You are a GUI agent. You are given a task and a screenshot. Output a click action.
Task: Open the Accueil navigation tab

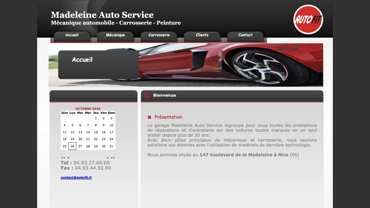point(72,37)
